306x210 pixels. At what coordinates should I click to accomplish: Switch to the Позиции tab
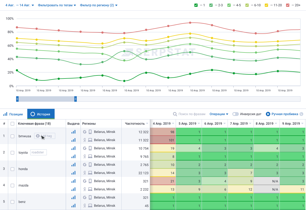pos(13,114)
